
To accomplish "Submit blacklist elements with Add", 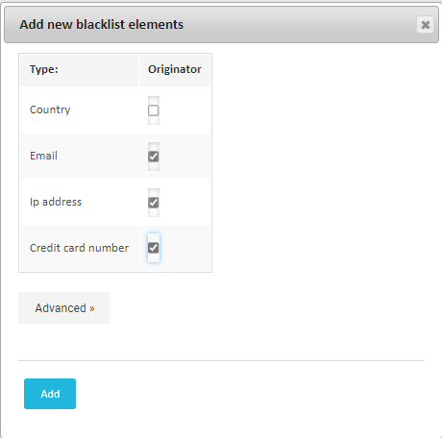I will coord(50,394).
